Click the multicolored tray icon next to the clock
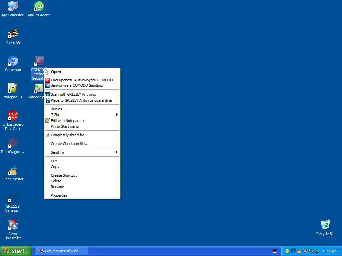342x256 pixels. (x=317, y=251)
